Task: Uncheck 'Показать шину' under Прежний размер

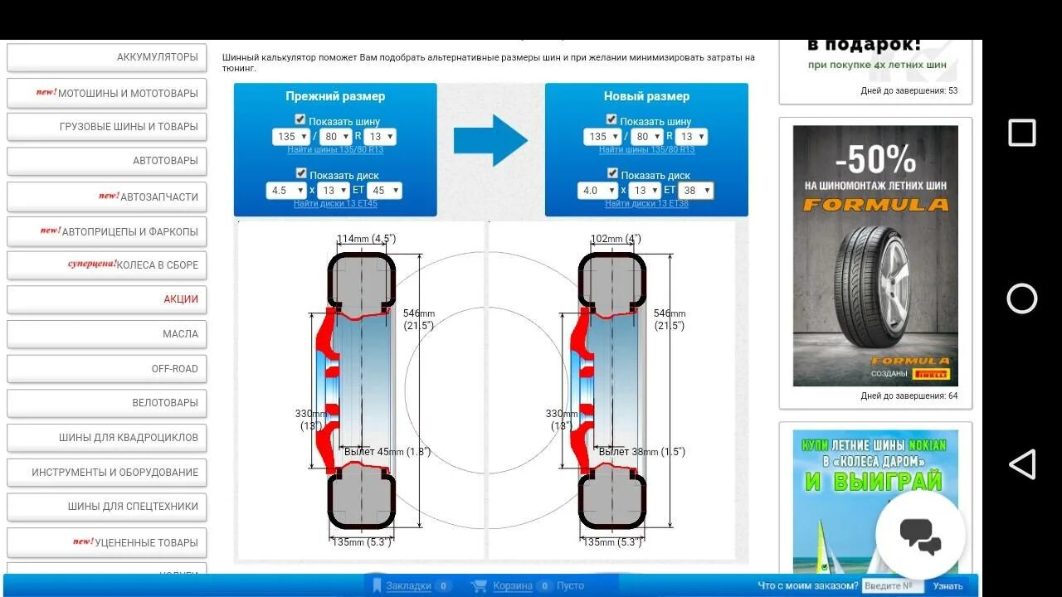Action: [x=300, y=119]
